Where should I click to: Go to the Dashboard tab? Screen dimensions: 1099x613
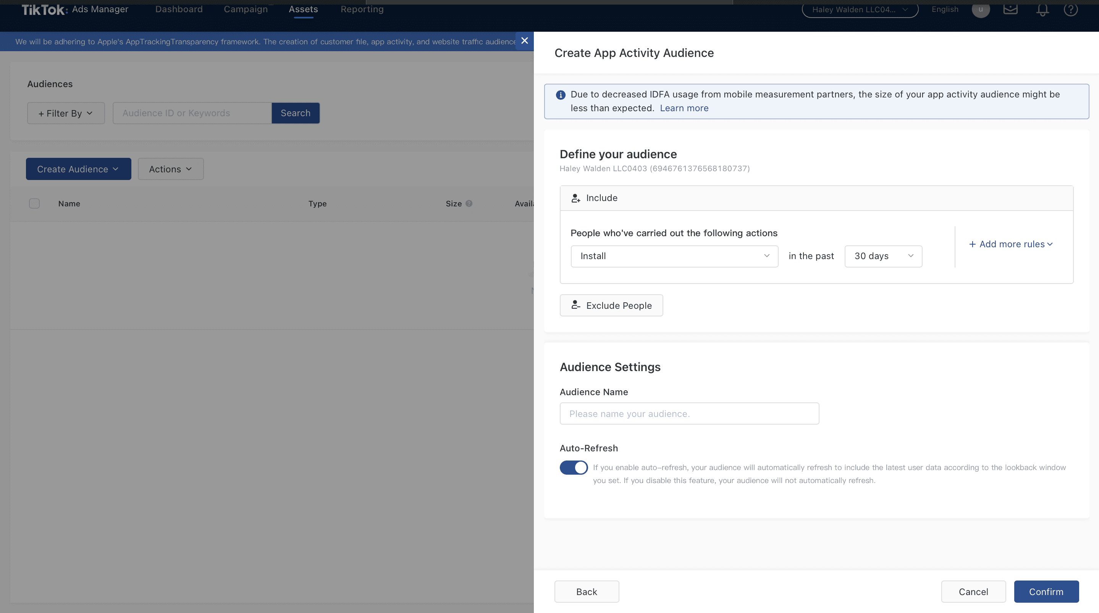(x=179, y=10)
